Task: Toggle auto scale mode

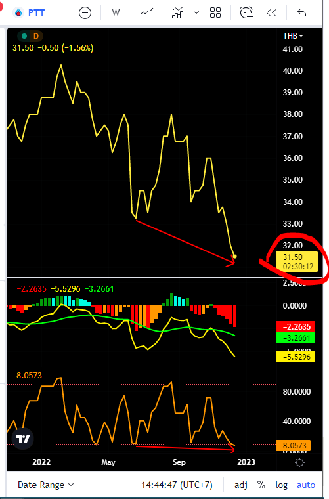Action: click(x=306, y=485)
